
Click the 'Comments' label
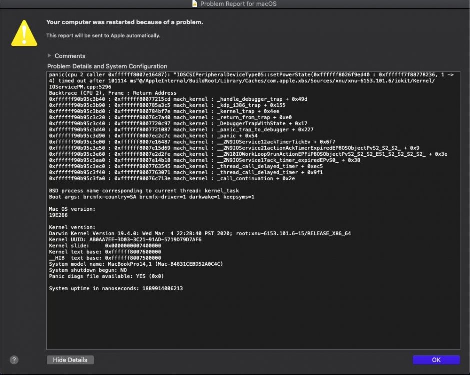pyautogui.click(x=70, y=56)
